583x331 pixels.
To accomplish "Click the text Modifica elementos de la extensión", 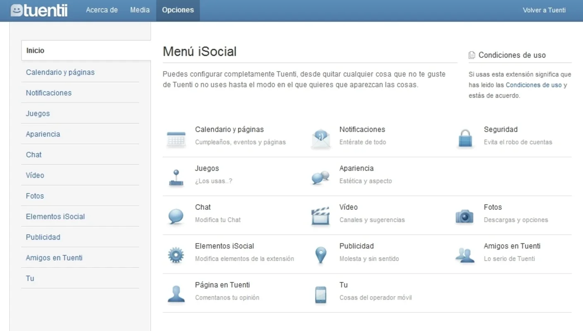I will click(x=244, y=259).
